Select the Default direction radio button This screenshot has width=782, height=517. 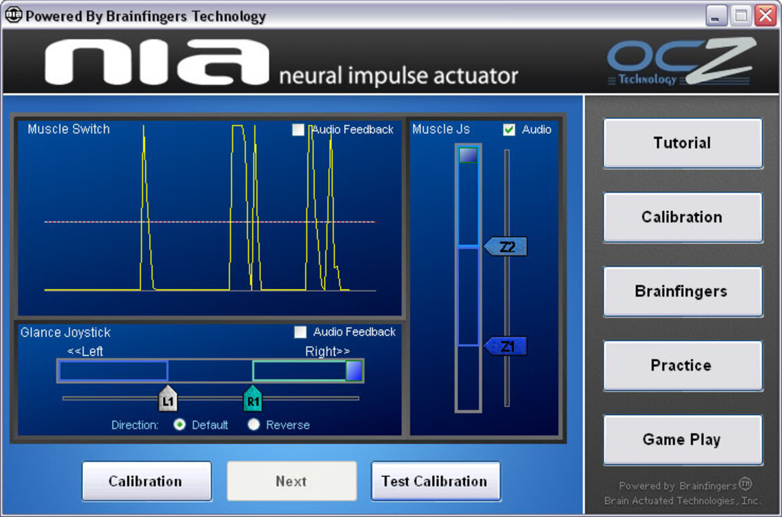179,425
